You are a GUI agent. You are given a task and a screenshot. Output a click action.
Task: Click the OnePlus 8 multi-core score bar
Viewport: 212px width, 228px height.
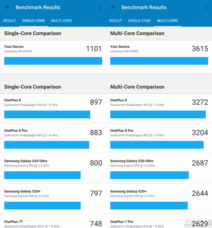(x=158, y=114)
